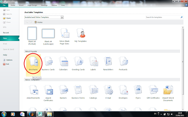Switch to the Home ribbon tab
188x117 pixels.
point(13,5)
